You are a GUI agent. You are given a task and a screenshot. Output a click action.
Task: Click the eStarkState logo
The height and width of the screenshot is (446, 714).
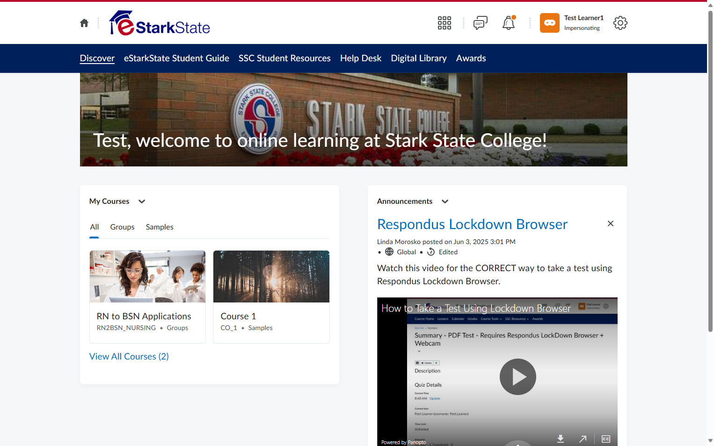click(160, 23)
